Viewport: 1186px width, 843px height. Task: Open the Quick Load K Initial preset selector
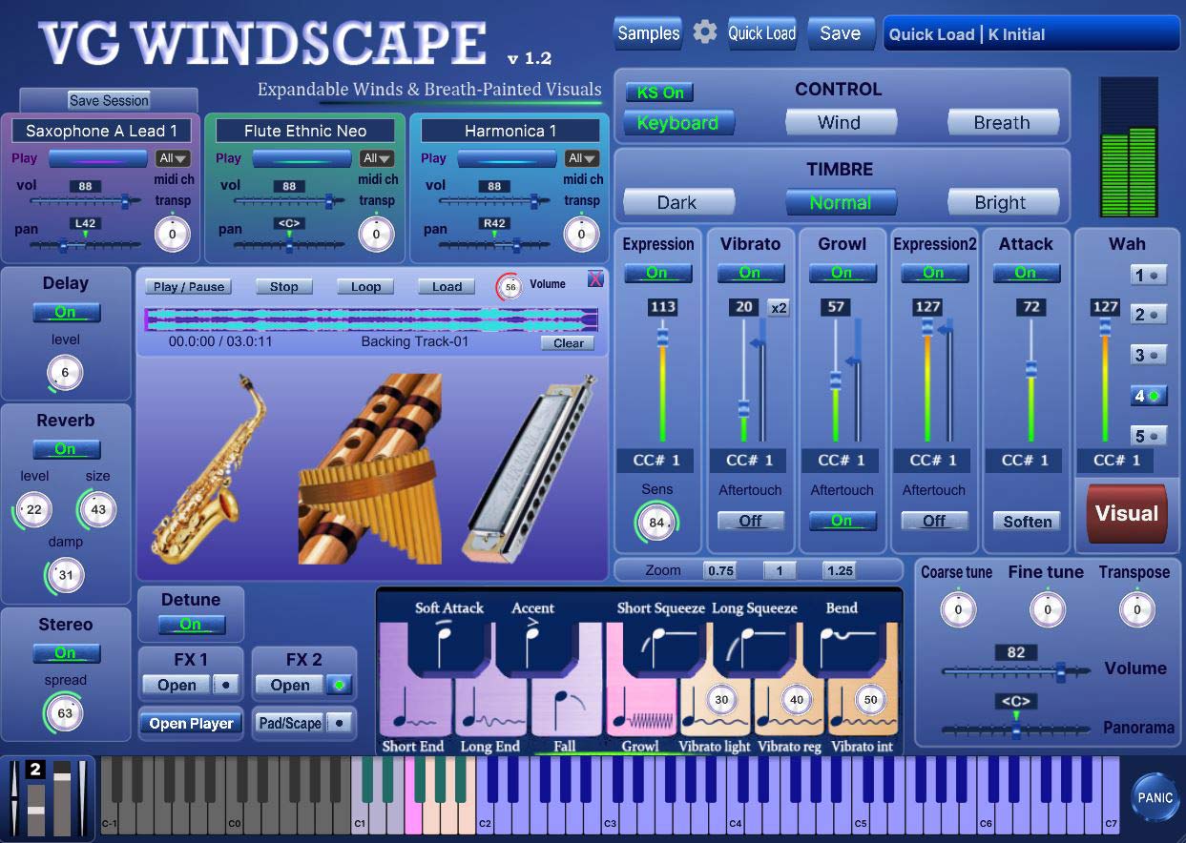coord(1031,33)
